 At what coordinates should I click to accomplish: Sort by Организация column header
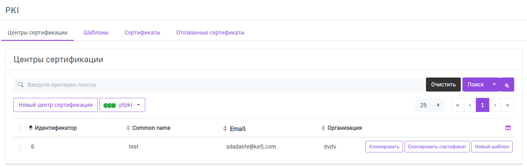[344, 128]
